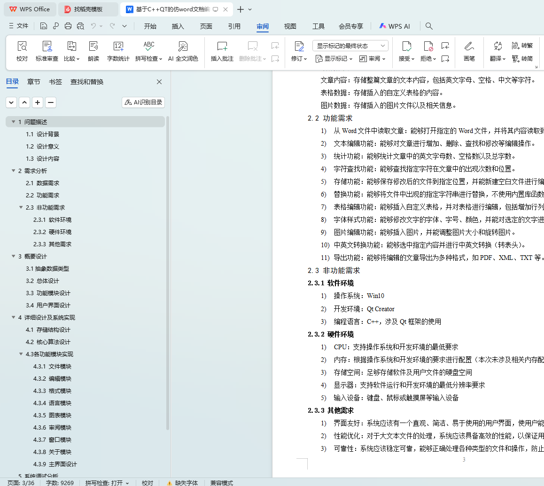
Task: Collapse the 3 概要设计 node
Action: click(x=14, y=256)
